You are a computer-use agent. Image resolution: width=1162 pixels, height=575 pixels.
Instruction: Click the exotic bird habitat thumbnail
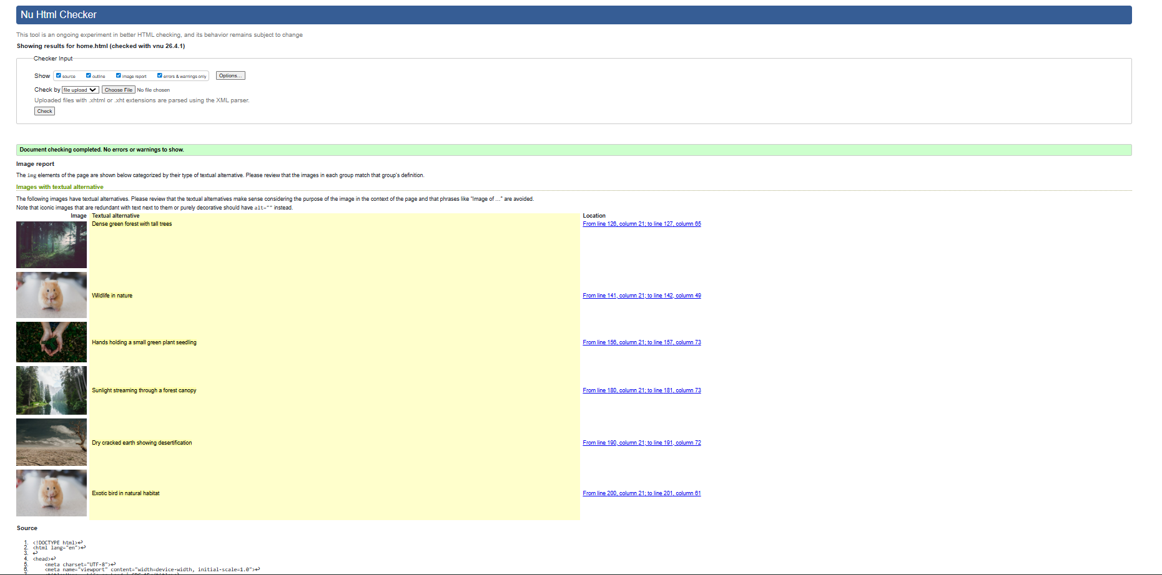click(x=51, y=493)
